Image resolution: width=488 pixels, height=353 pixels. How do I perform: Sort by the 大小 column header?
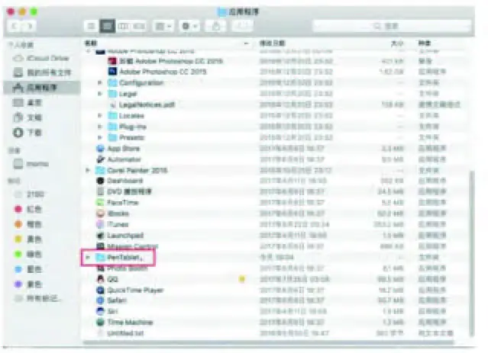click(397, 43)
